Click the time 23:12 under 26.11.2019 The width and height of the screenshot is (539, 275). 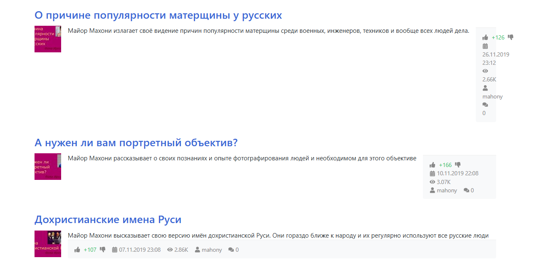click(489, 63)
